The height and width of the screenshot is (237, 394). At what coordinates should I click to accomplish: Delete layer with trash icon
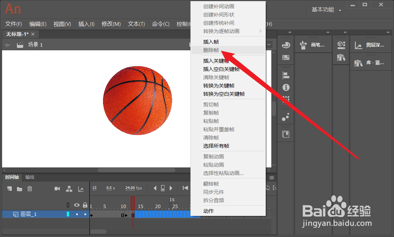(x=30, y=189)
